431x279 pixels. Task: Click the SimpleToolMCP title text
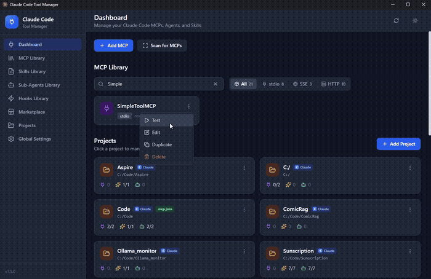pyautogui.click(x=137, y=106)
